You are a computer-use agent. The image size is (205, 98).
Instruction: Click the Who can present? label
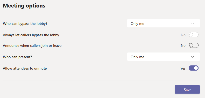[17, 57]
